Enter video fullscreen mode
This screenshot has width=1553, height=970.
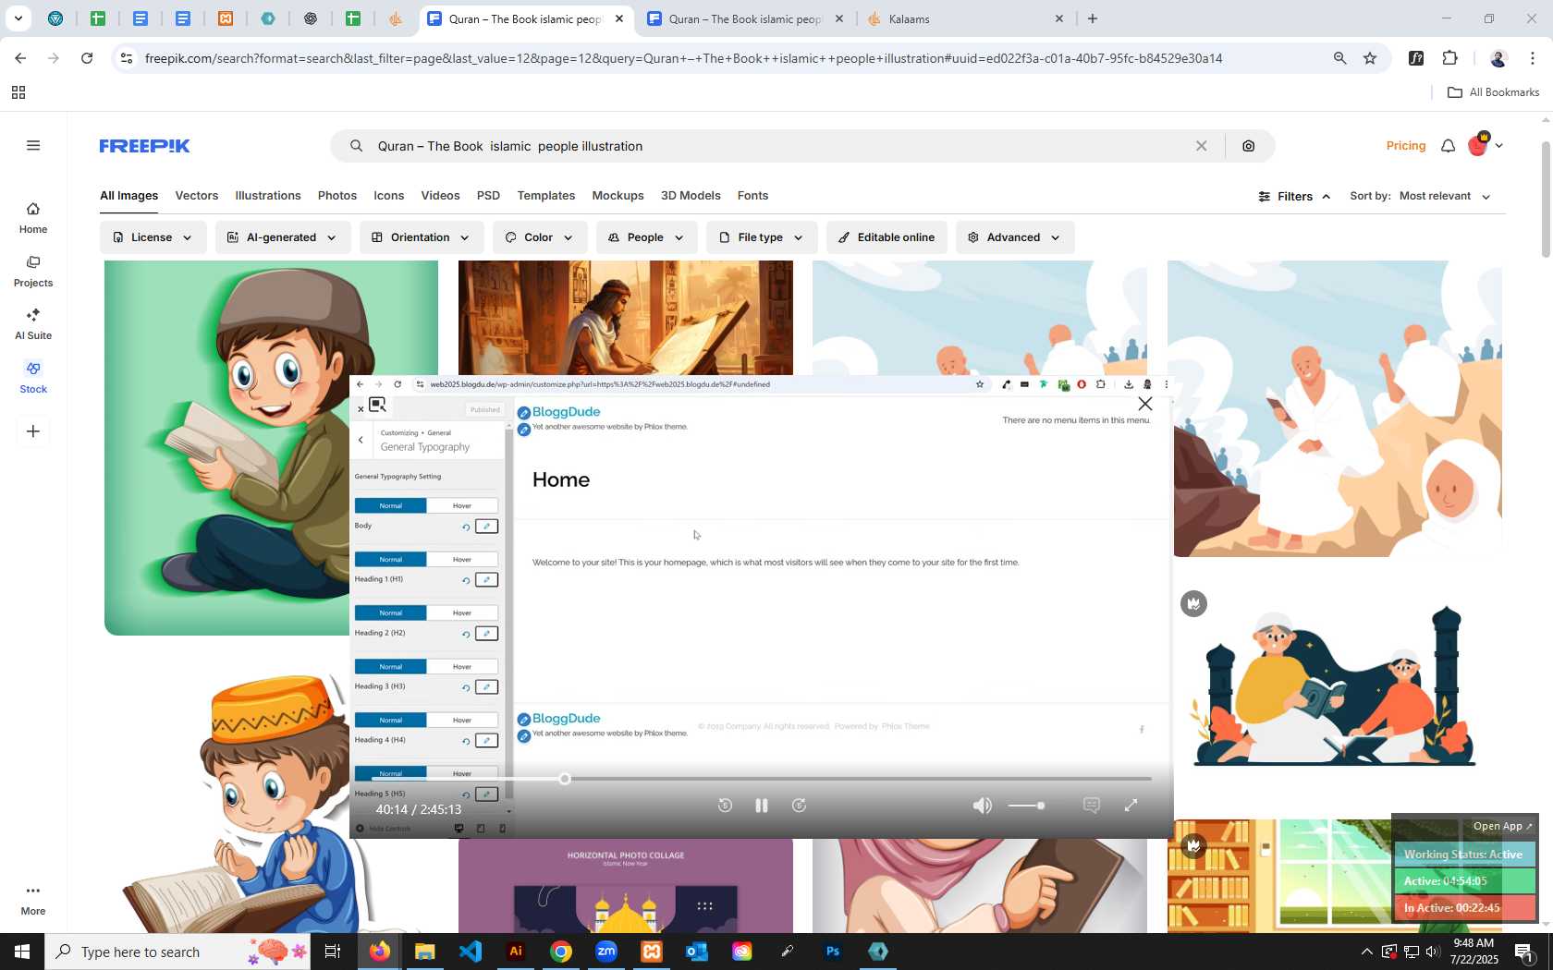[1131, 806]
